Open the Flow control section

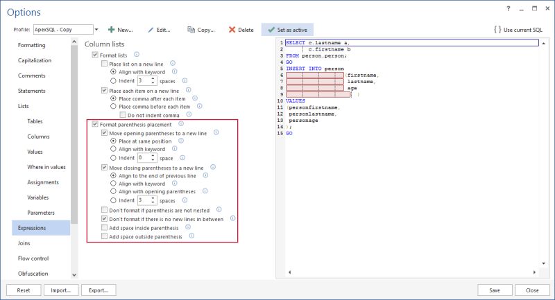(x=33, y=258)
